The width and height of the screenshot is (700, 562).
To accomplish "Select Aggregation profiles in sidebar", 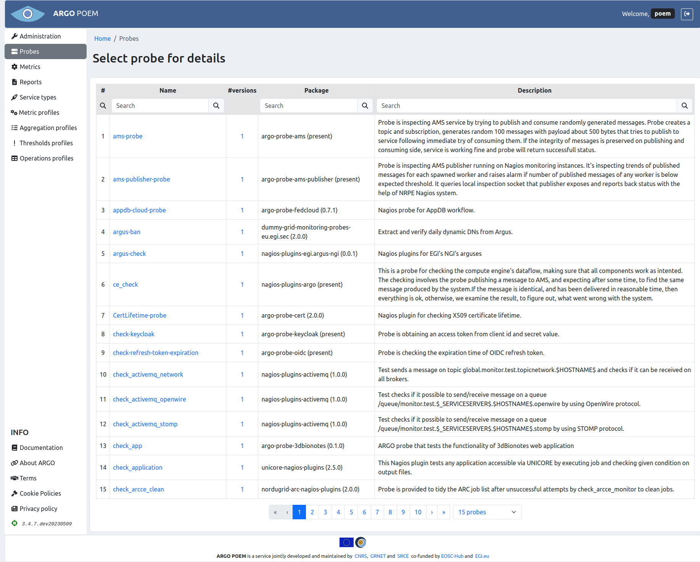I will [x=48, y=128].
